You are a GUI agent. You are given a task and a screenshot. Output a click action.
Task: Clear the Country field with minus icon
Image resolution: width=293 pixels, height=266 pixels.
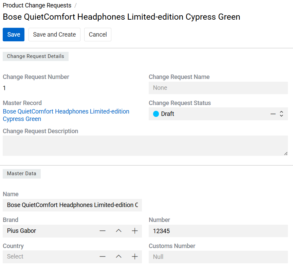pos(103,257)
